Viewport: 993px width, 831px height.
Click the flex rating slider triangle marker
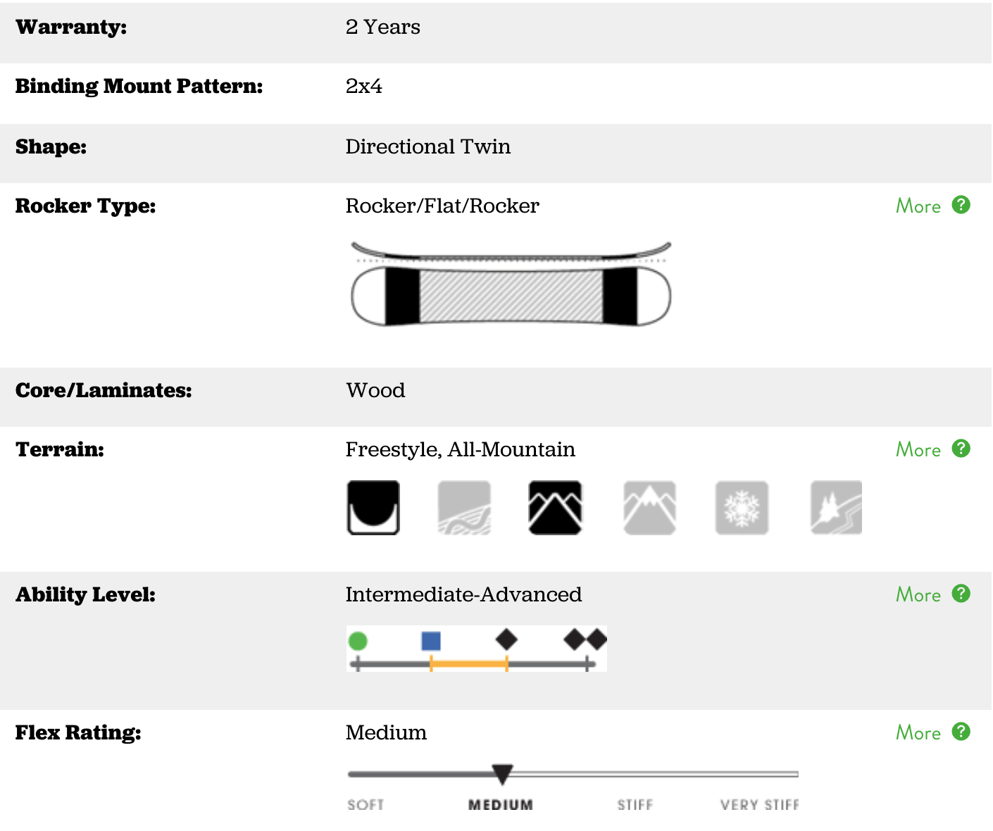(x=502, y=774)
